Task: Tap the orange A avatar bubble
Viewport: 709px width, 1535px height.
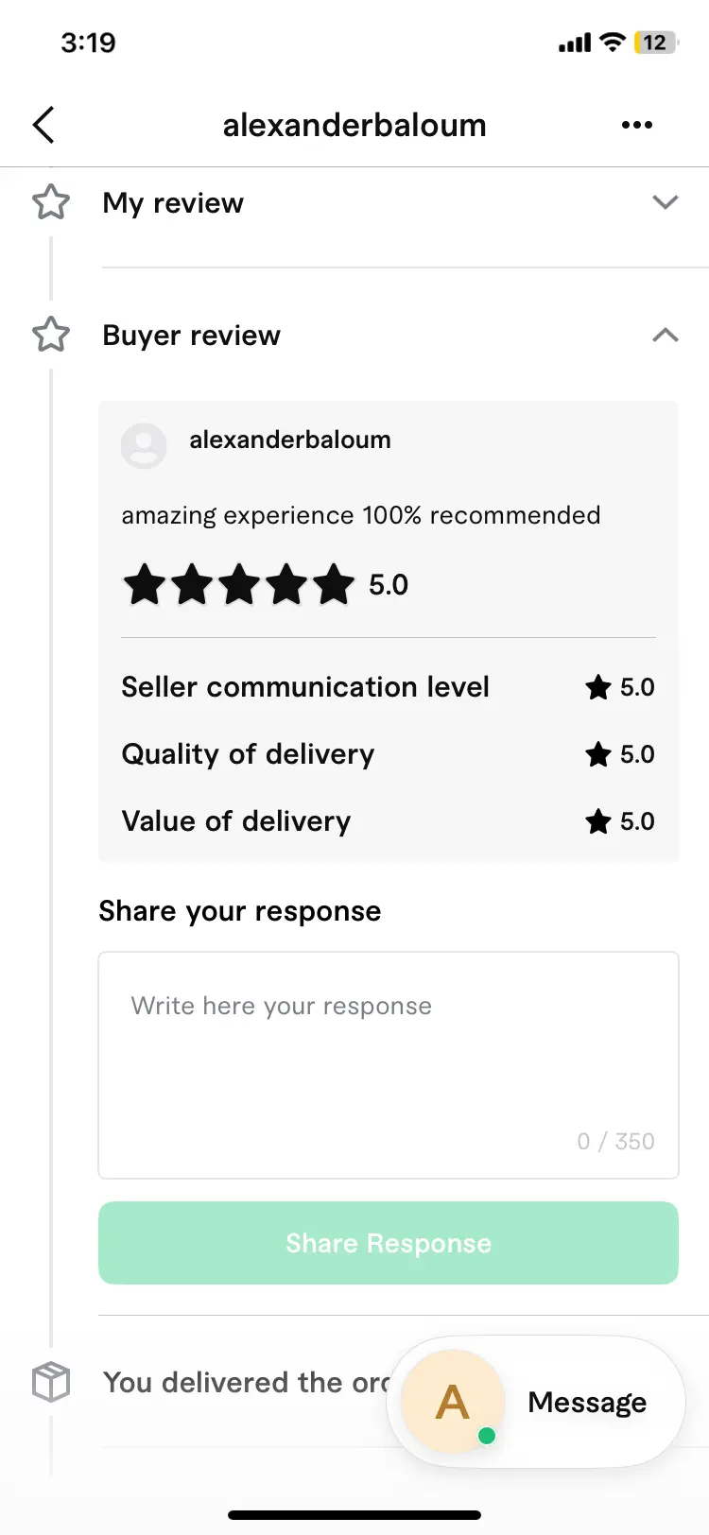Action: pos(452,1401)
